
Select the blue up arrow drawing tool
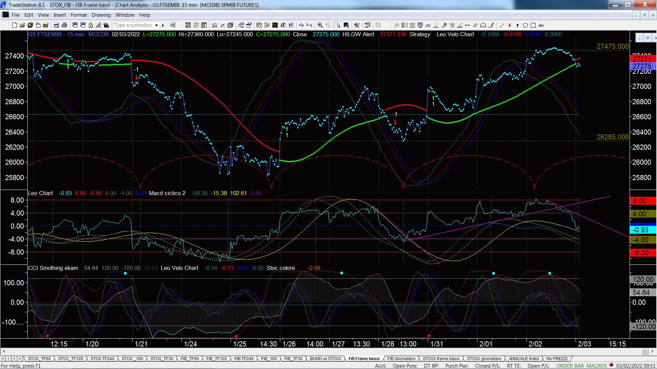[x=517, y=25]
